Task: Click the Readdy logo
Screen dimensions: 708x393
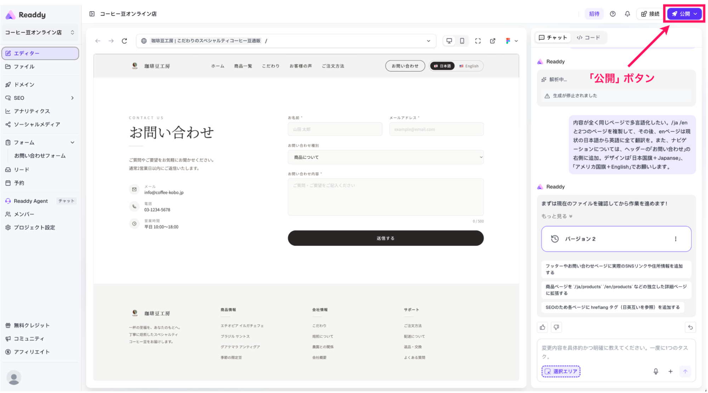Action: pyautogui.click(x=26, y=15)
